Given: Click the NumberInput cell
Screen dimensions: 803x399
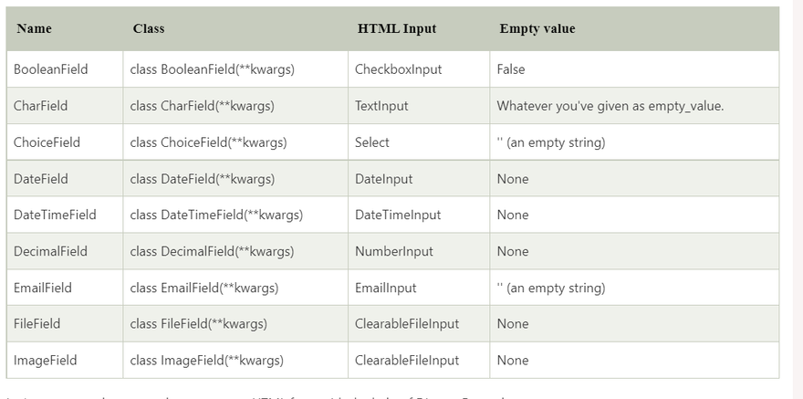Looking at the screenshot, I should [394, 251].
